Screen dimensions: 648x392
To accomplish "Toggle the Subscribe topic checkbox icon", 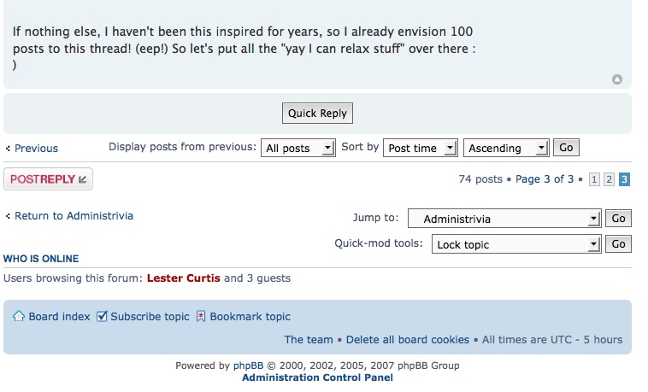I will 102,316.
